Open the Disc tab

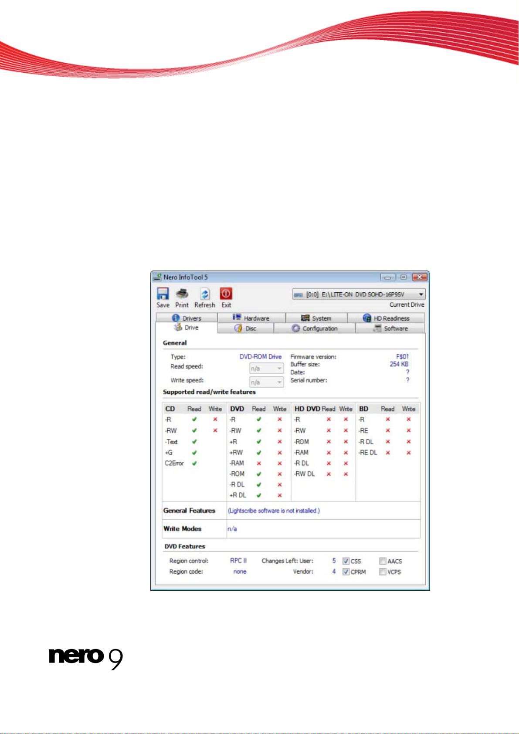tap(245, 328)
